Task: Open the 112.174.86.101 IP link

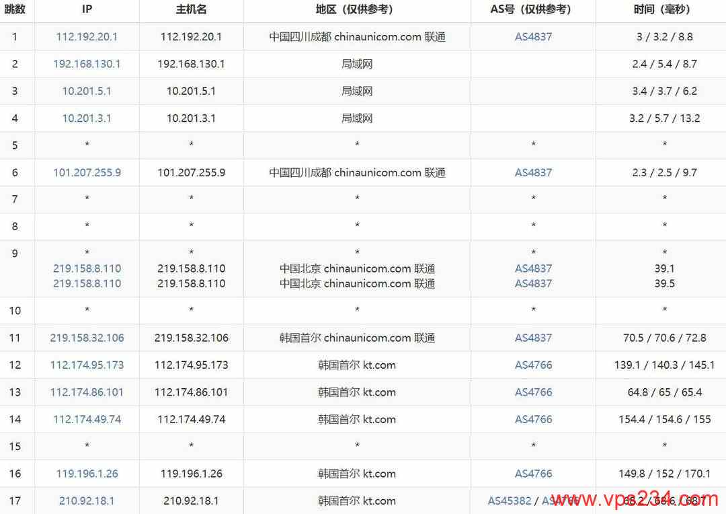Action: (87, 392)
